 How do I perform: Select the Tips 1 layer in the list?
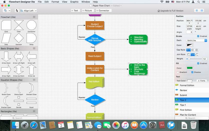click(192, 105)
